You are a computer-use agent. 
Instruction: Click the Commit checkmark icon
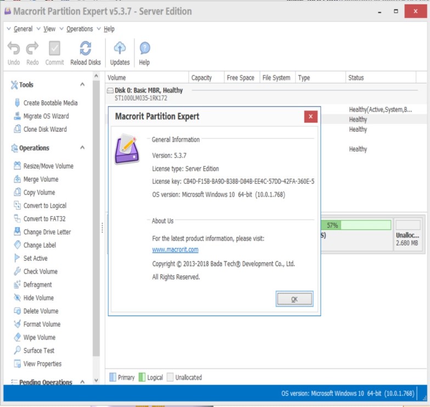(54, 48)
